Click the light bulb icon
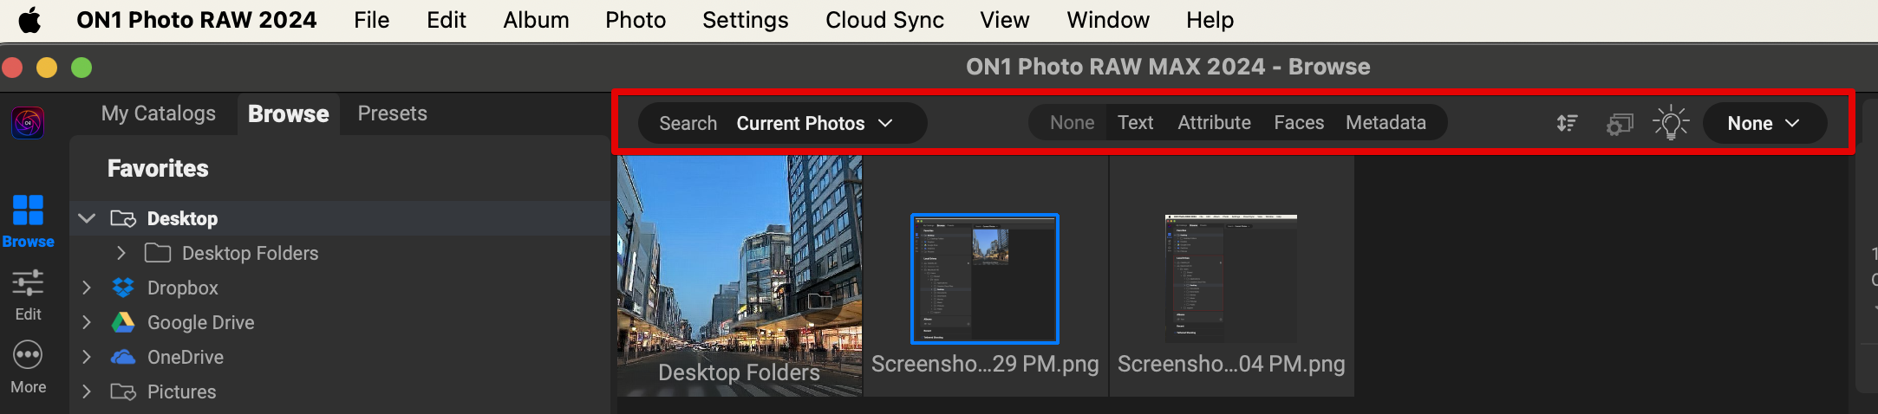This screenshot has width=1878, height=414. coord(1671,123)
